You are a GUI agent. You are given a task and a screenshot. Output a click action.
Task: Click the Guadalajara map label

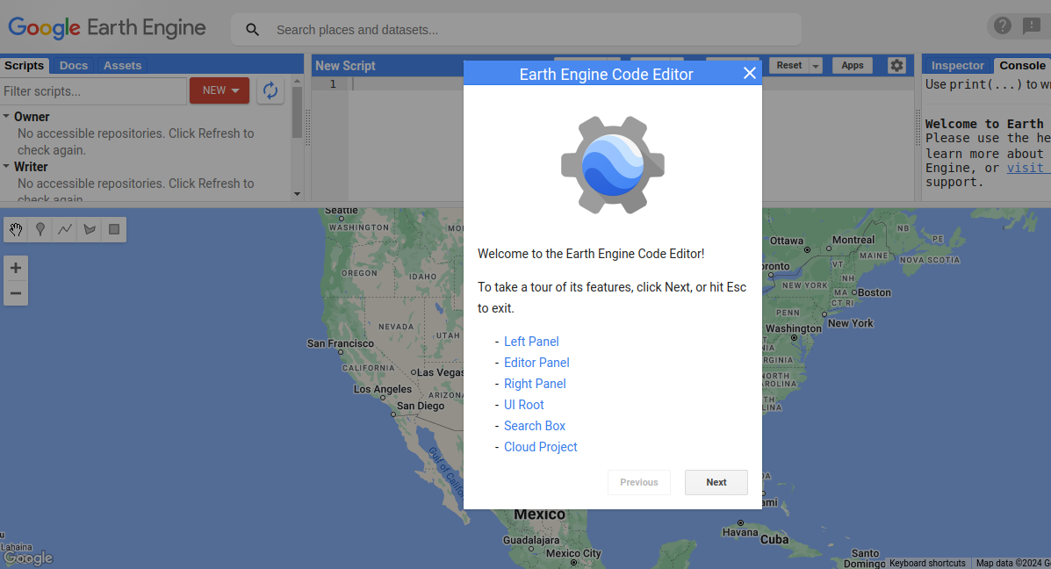coord(531,540)
